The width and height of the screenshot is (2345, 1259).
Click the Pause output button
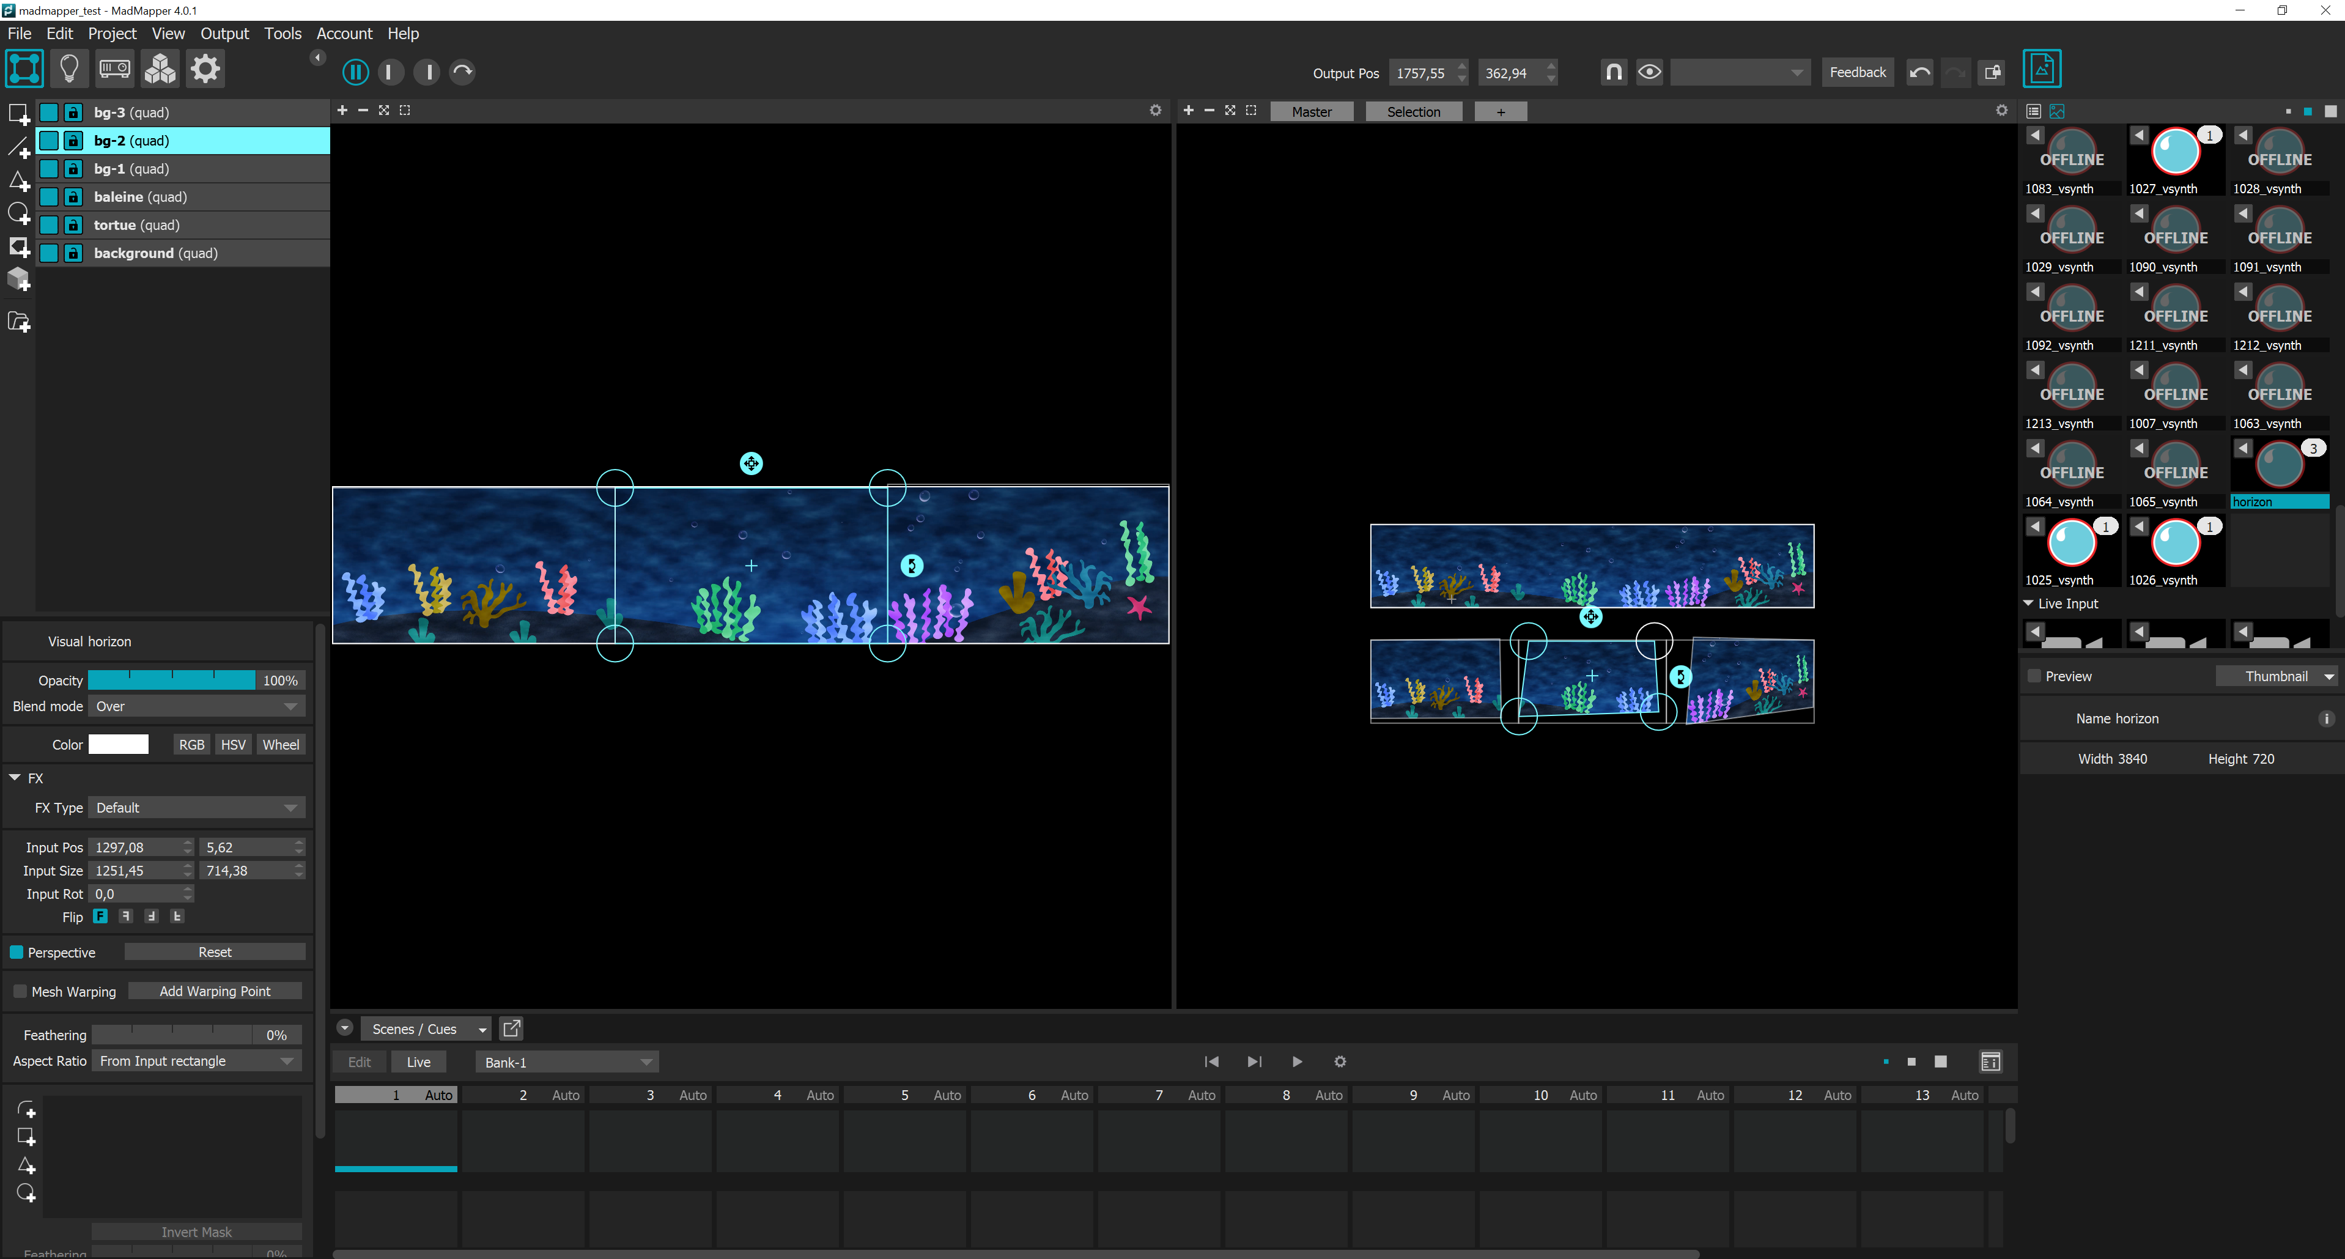tap(355, 72)
